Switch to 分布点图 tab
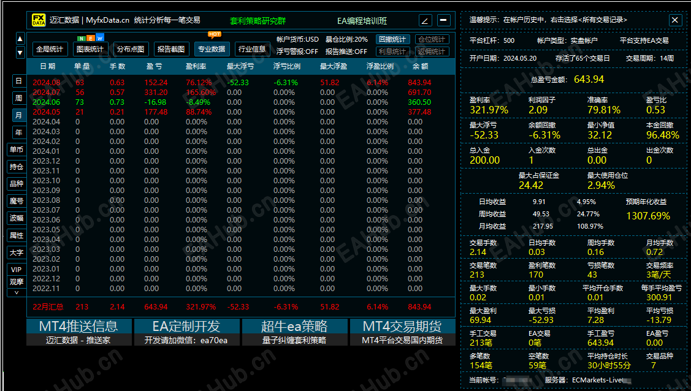This screenshot has width=691, height=391. 131,49
